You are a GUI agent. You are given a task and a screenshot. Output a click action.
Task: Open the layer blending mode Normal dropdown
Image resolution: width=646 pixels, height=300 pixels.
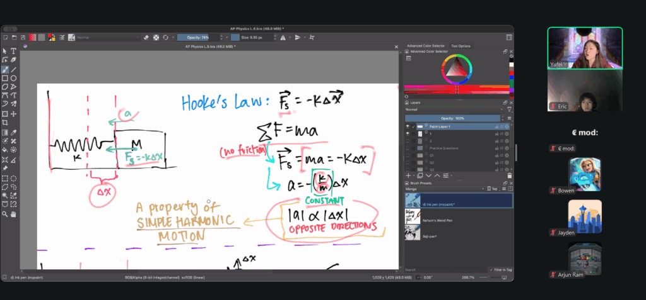[454, 109]
